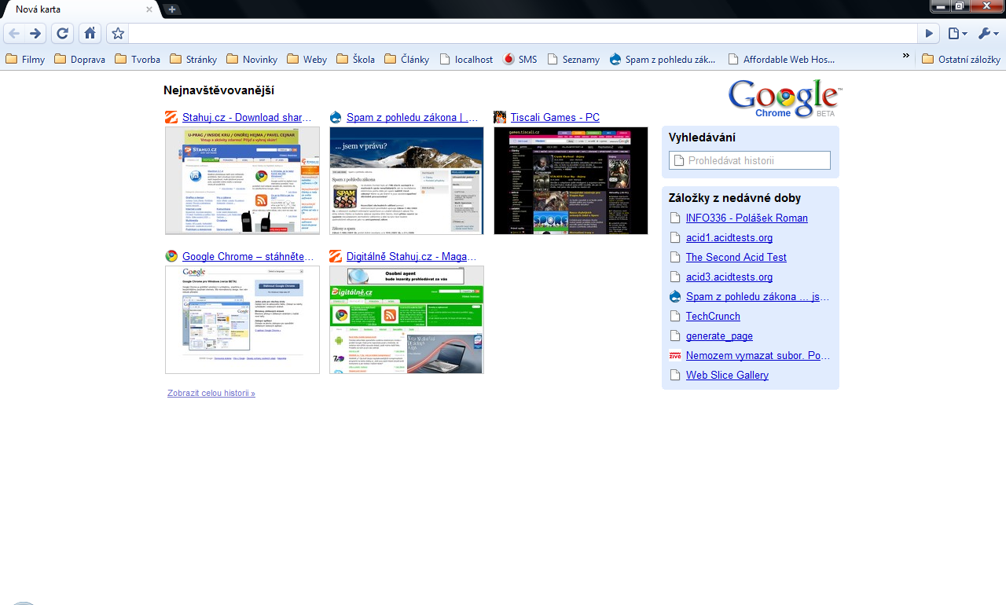The width and height of the screenshot is (1006, 605).
Task: Click the page icon beside TechCrunch
Action: coord(675,316)
